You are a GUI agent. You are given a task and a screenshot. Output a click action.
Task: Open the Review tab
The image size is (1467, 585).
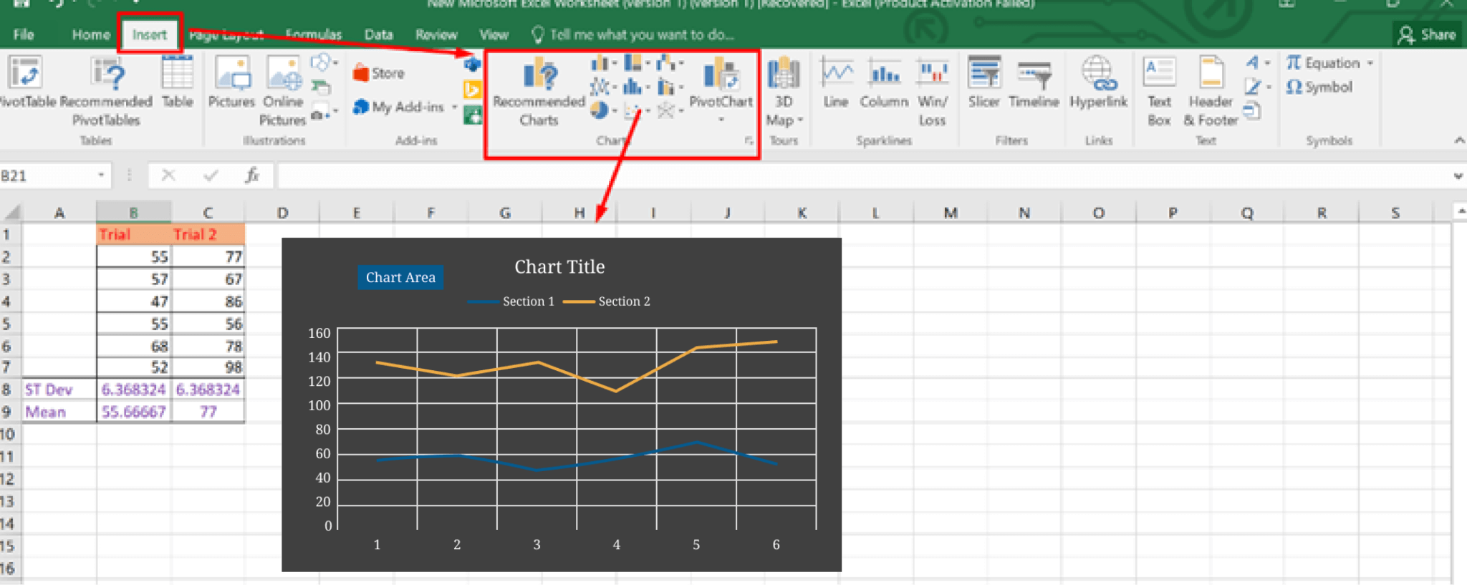tap(436, 34)
